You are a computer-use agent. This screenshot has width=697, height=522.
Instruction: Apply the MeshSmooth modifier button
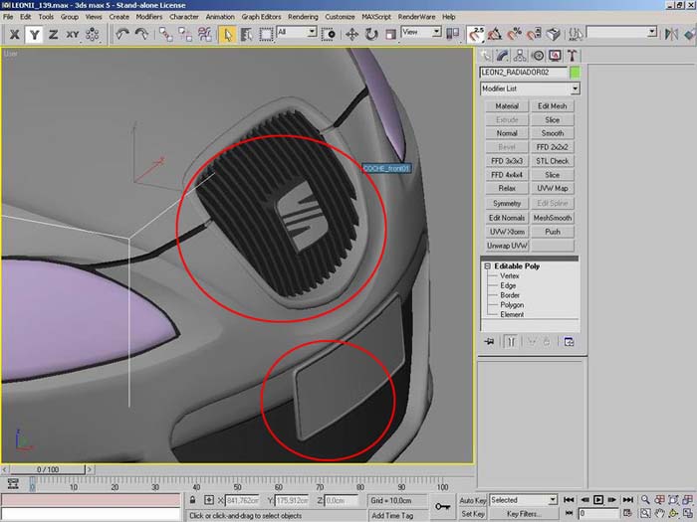pos(552,218)
